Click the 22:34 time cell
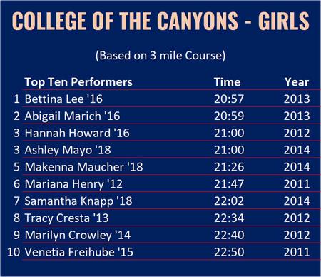 point(229,218)
